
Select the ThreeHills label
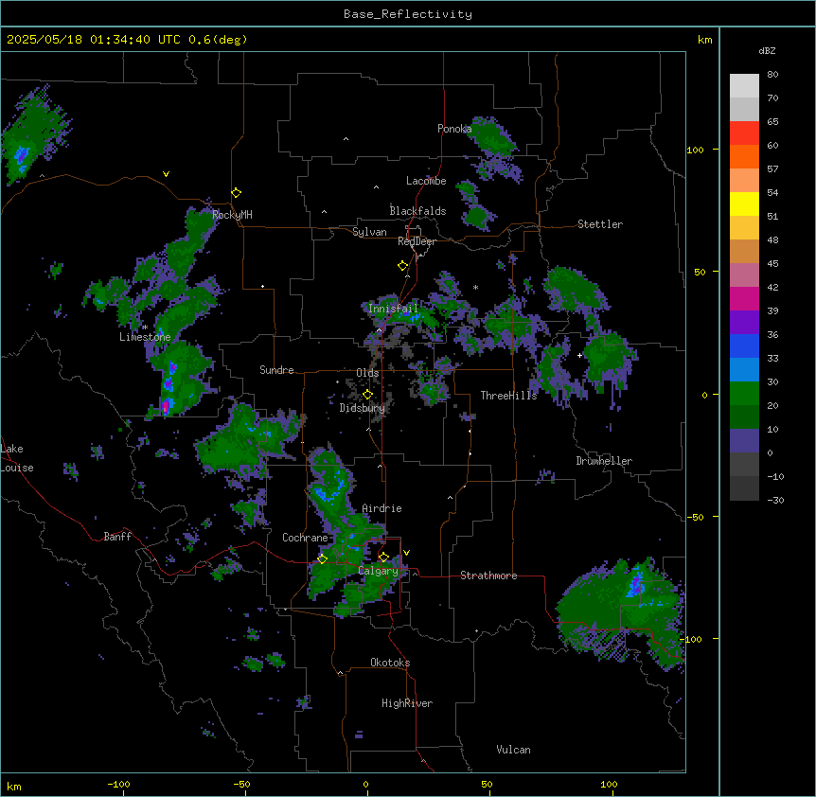pos(508,396)
